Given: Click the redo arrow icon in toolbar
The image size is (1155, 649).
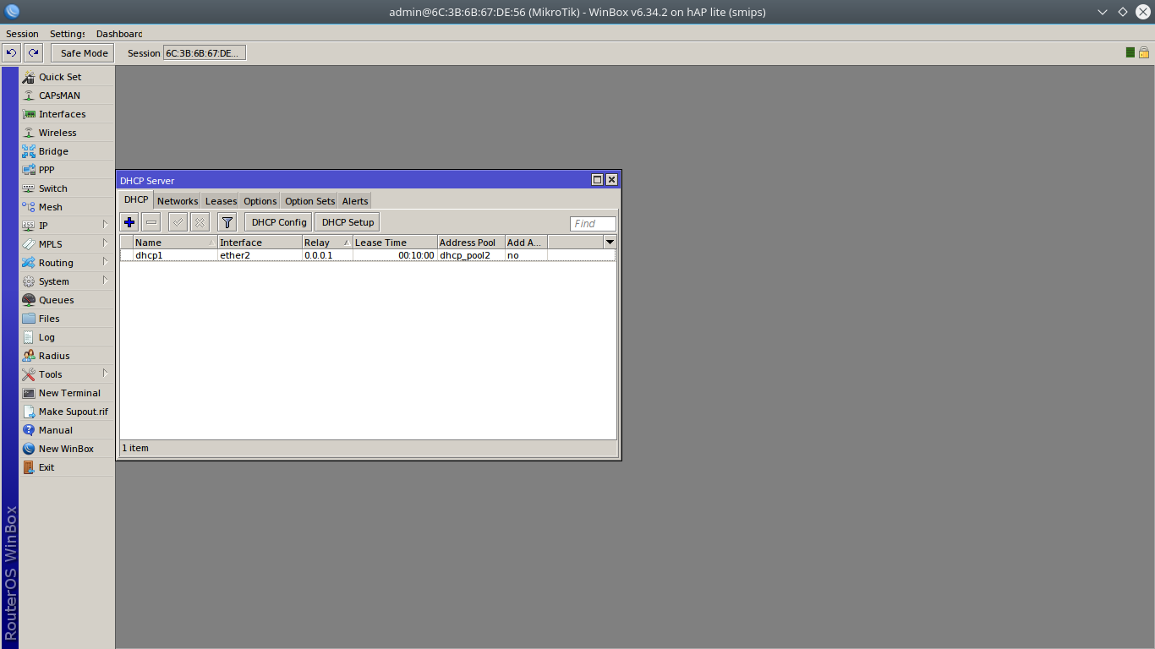Looking at the screenshot, I should 33,53.
